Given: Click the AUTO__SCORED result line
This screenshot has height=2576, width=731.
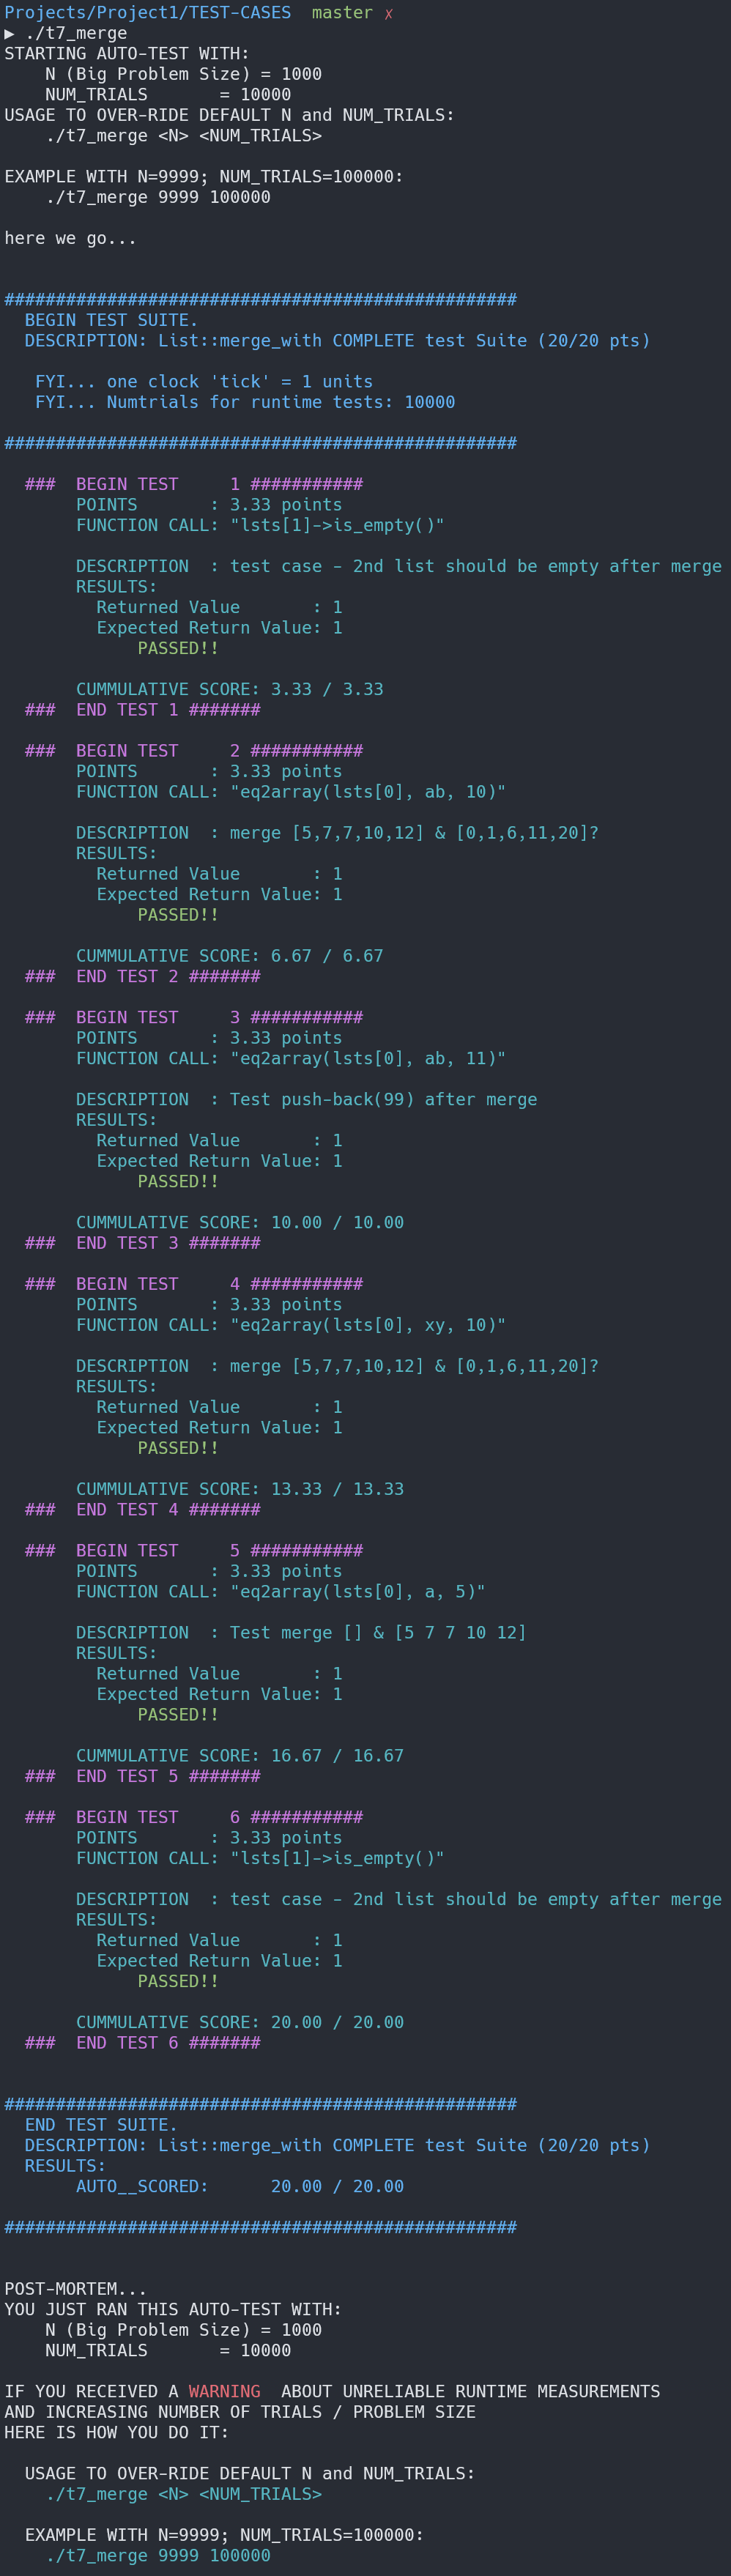Looking at the screenshot, I should [239, 2186].
